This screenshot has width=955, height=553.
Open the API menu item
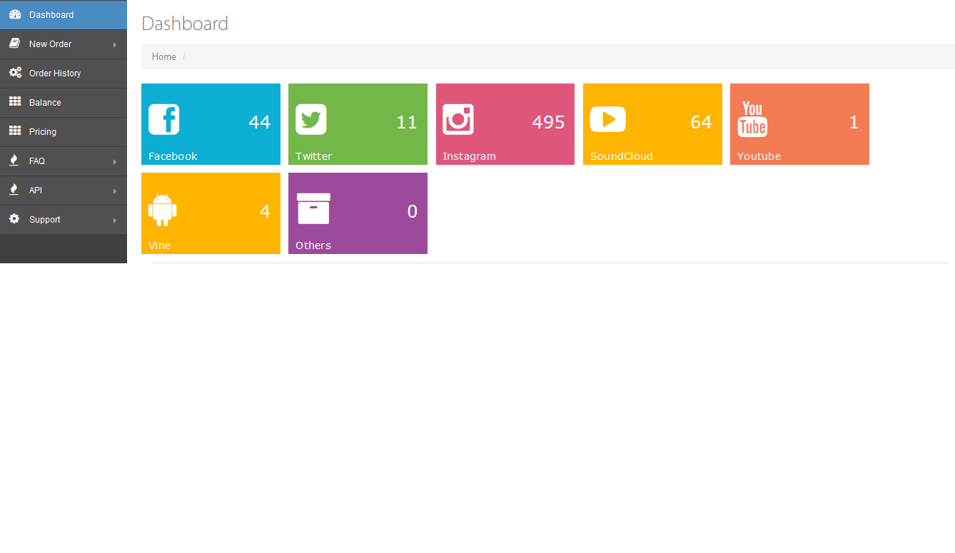tap(64, 191)
